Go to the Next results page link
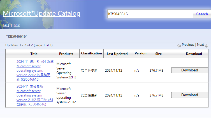 point(200,45)
